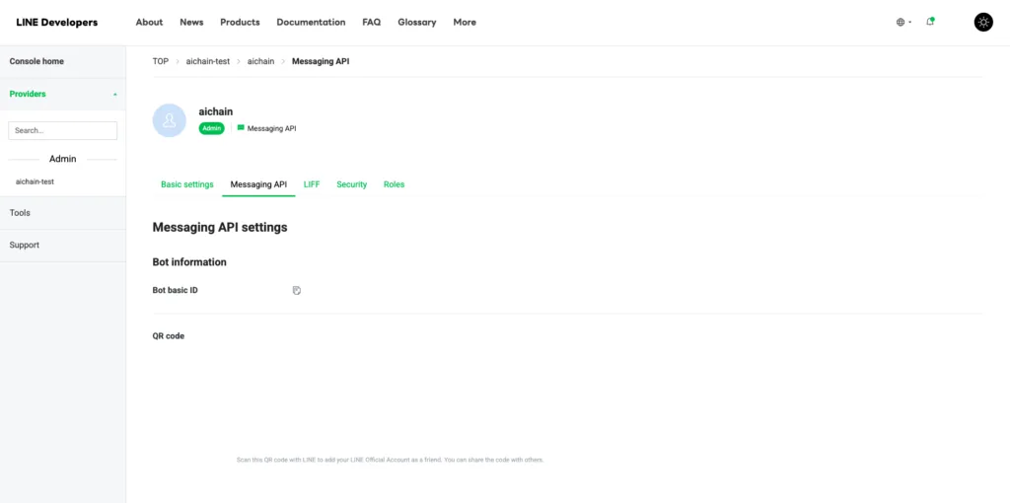This screenshot has height=503, width=1010.
Task: Open the More menu in header
Action: (x=465, y=22)
